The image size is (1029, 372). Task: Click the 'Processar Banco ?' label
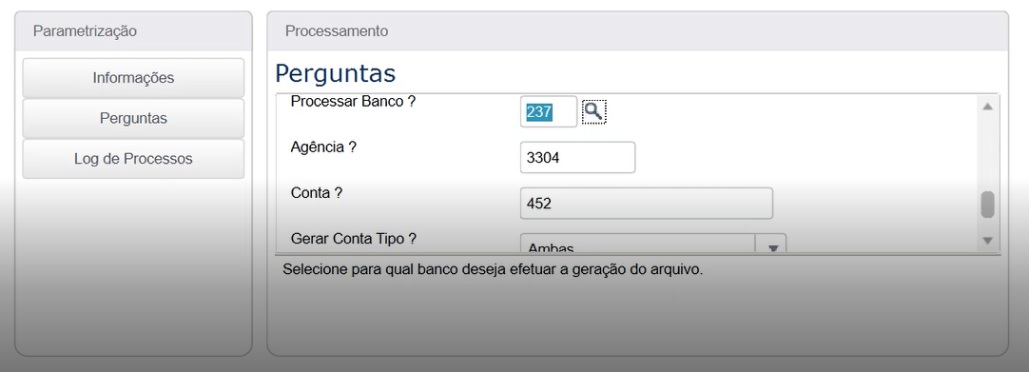pyautogui.click(x=353, y=103)
